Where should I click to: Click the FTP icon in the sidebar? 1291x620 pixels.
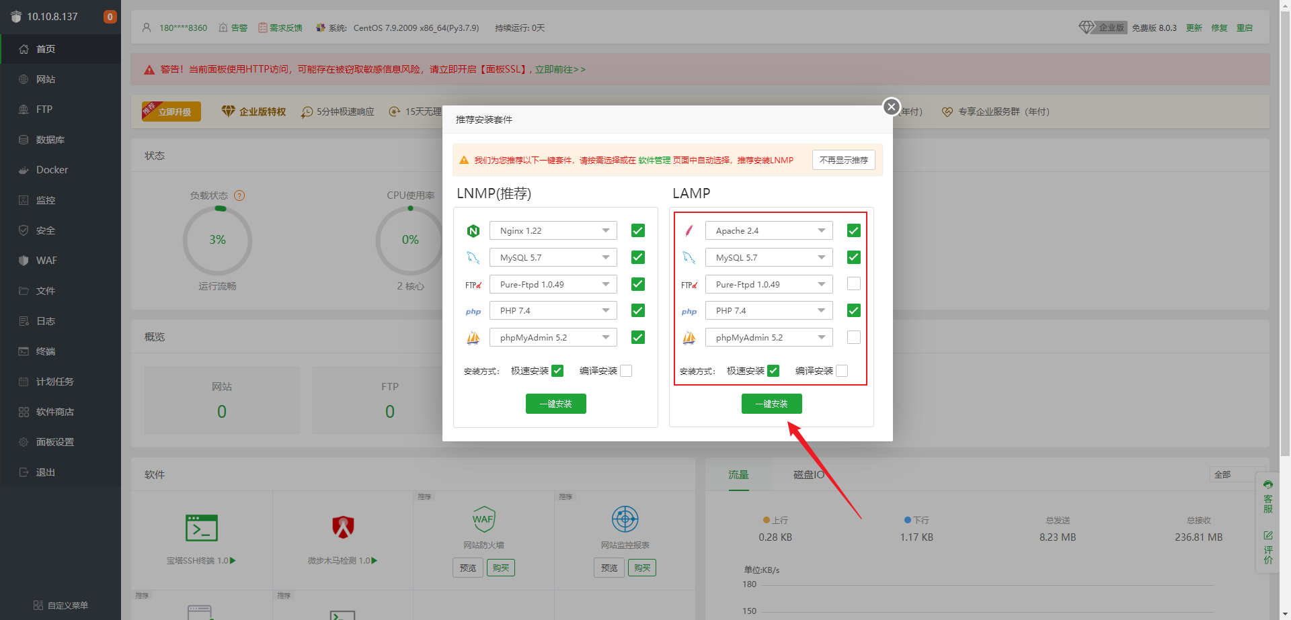[x=24, y=109]
